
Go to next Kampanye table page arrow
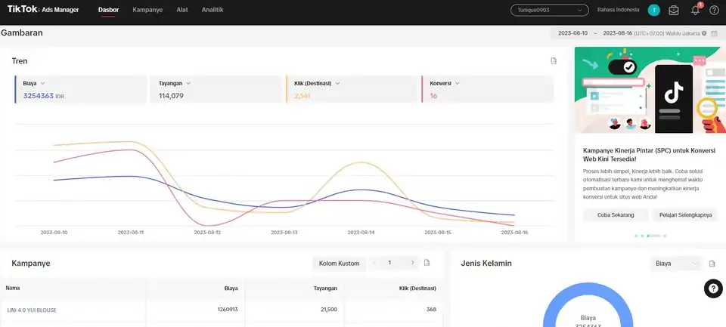[413, 263]
